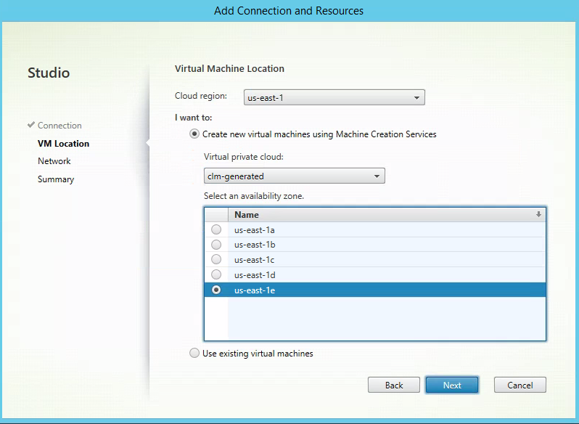The image size is (579, 424).
Task: Pick the us-east-1c radio button
Action: click(216, 260)
